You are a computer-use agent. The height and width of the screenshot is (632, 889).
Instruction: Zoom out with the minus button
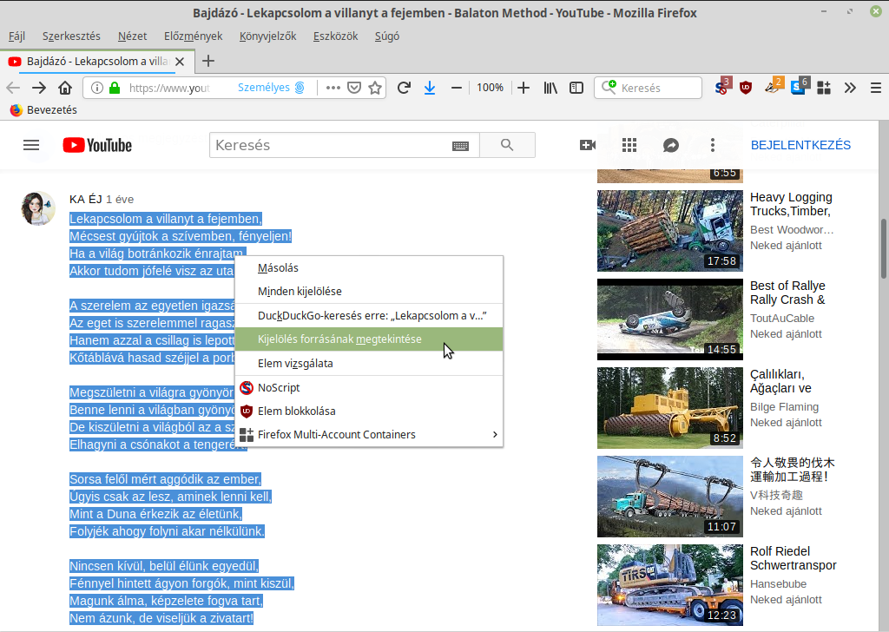coord(457,88)
